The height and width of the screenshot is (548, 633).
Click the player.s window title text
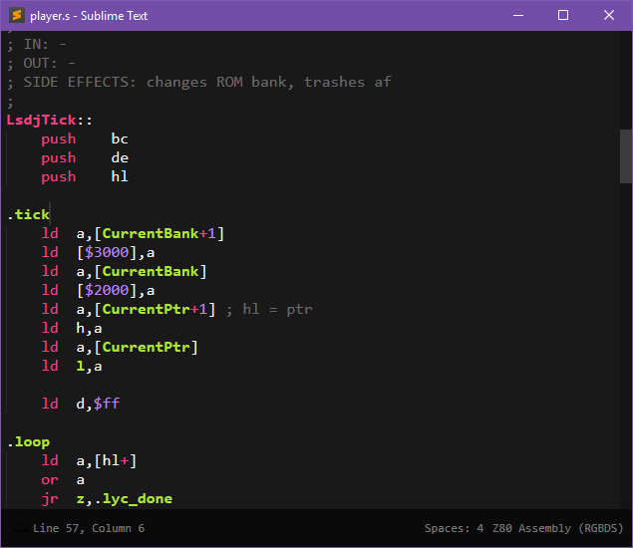pyautogui.click(x=89, y=16)
